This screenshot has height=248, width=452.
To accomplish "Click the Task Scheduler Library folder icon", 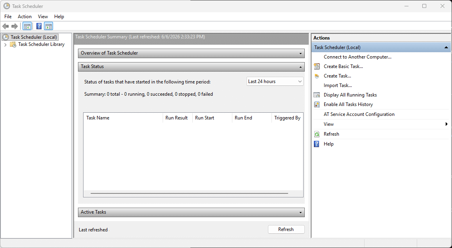I will 13,44.
